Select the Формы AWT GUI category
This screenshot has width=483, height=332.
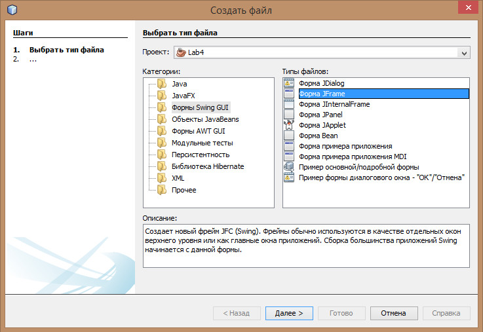pyautogui.click(x=199, y=131)
